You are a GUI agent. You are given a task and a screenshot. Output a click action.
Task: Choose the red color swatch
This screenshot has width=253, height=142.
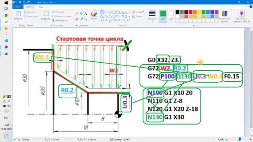coord(191,12)
